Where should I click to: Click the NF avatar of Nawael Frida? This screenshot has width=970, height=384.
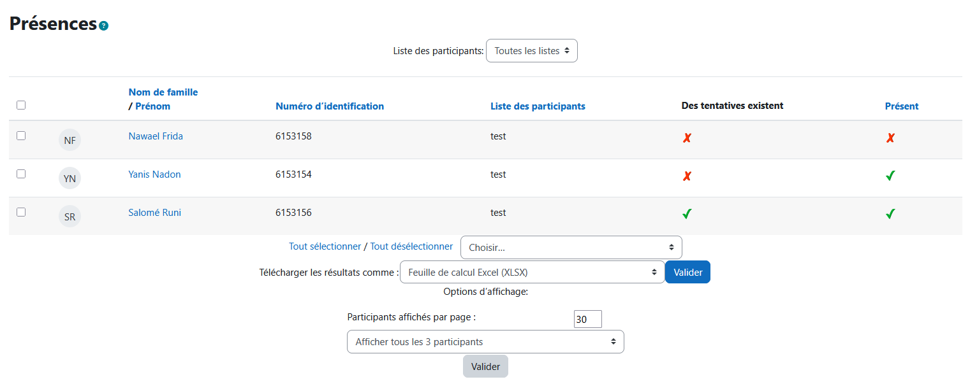(x=70, y=140)
